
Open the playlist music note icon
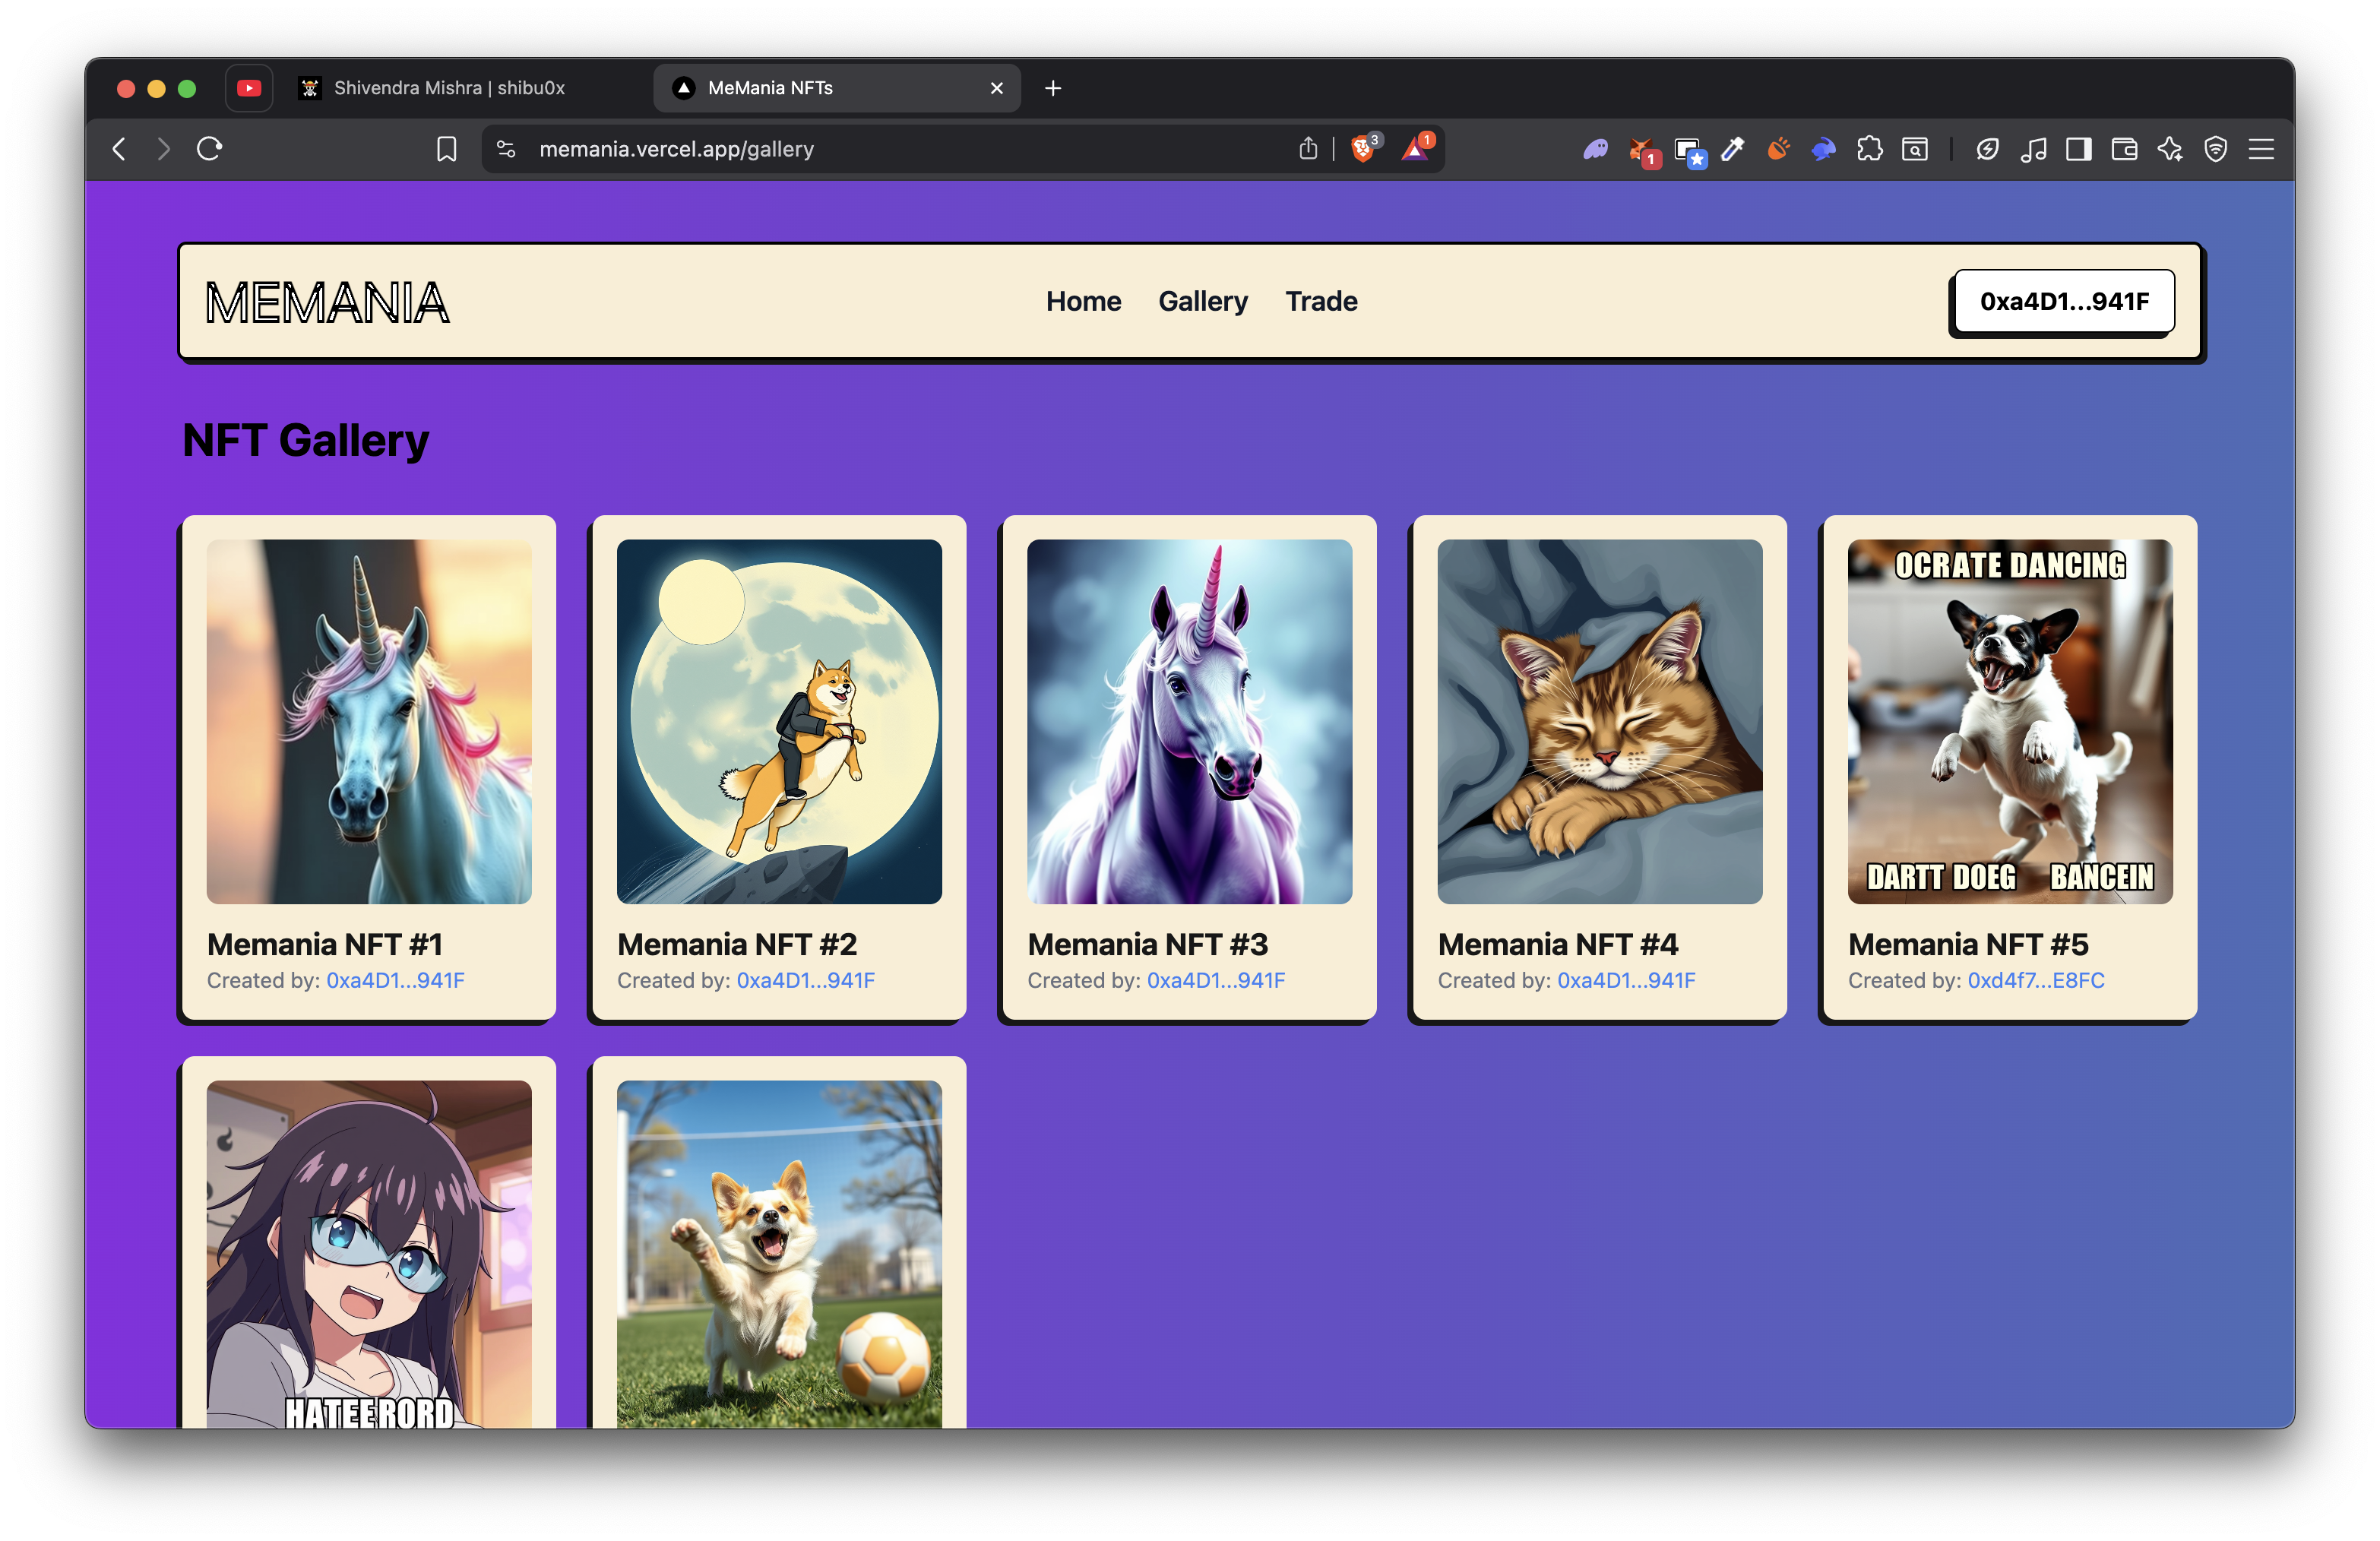2033,149
